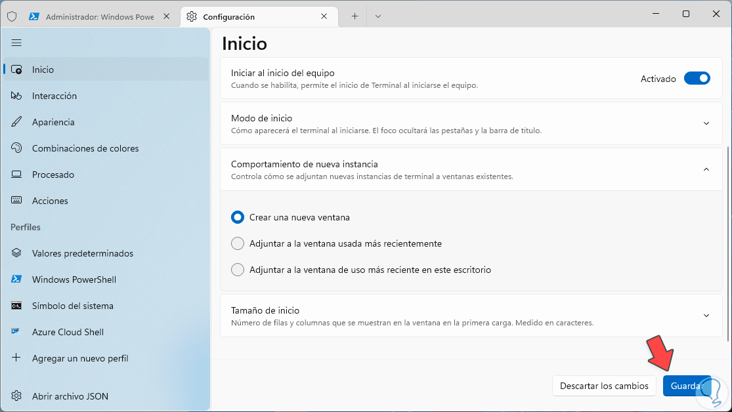Screen dimensions: 732x412
Task: Open the new tab dropdown arrow
Action: click(x=377, y=16)
